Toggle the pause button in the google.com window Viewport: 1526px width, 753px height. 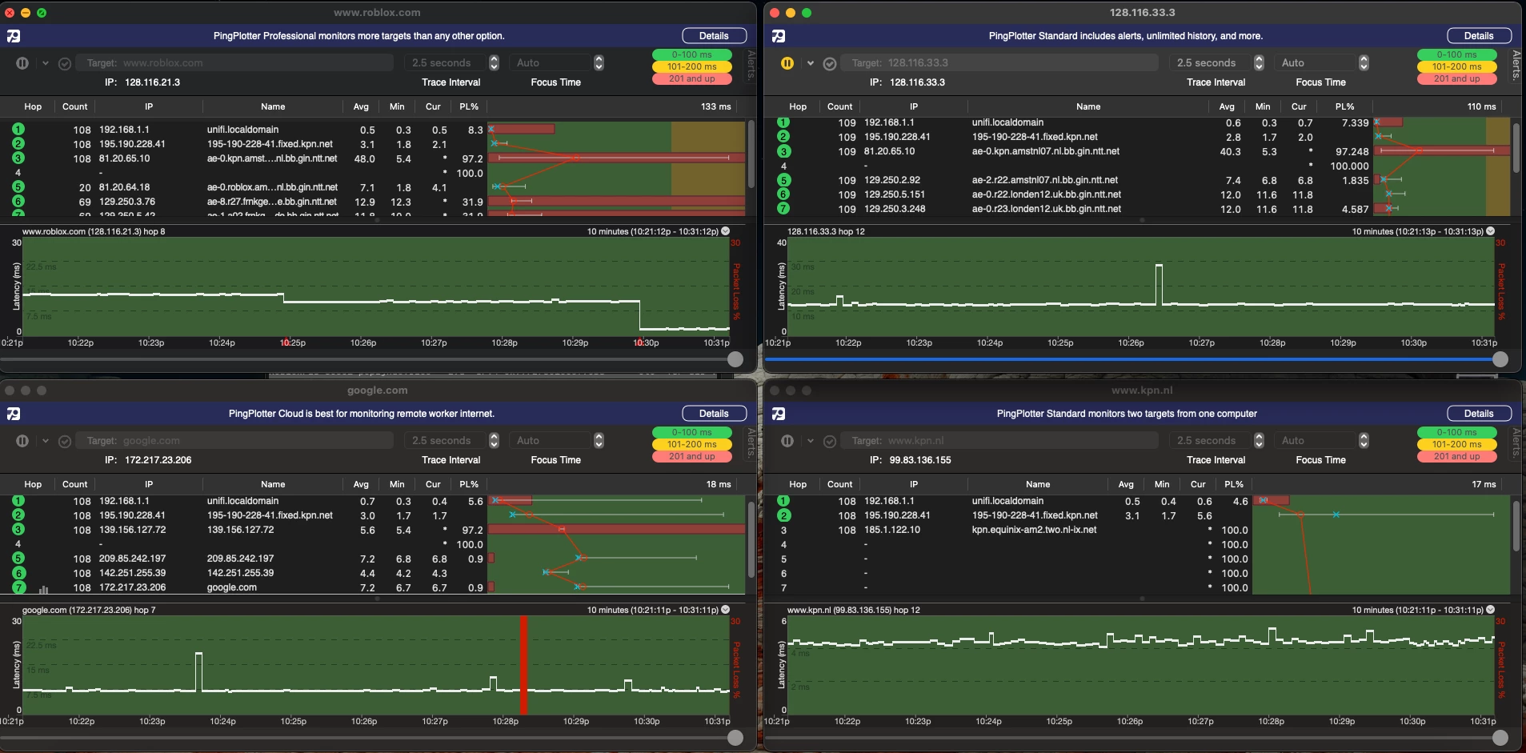(x=22, y=441)
